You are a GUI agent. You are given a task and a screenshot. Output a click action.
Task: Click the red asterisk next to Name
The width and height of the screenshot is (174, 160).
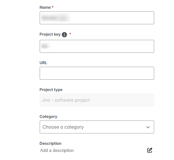tap(53, 7)
